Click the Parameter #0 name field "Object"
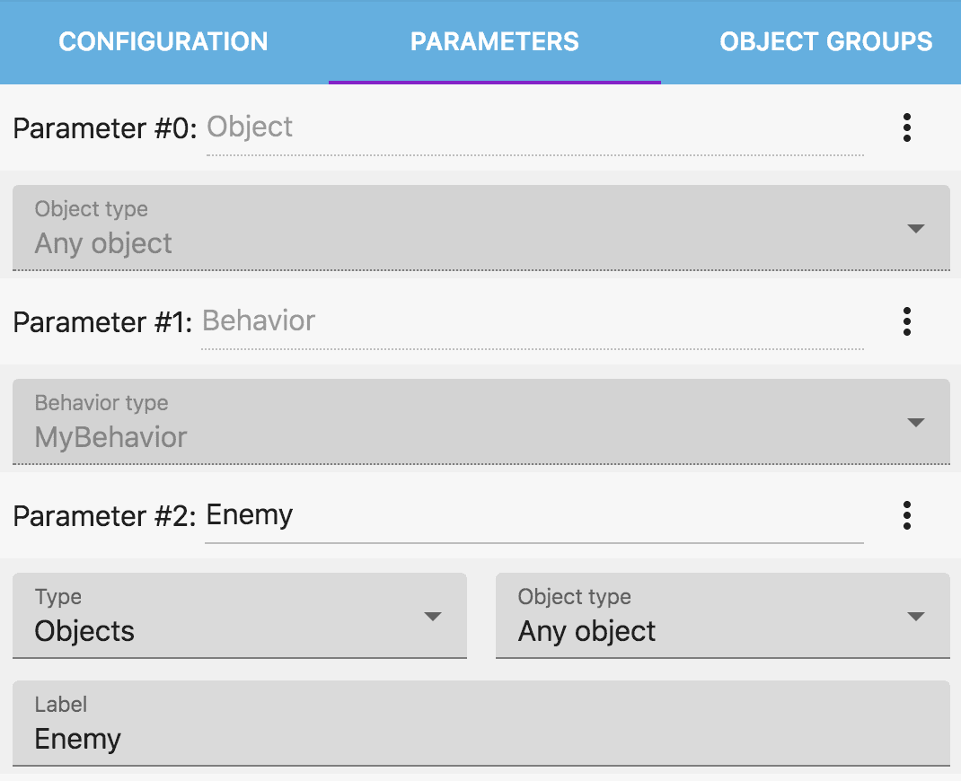The width and height of the screenshot is (961, 781). point(534,127)
